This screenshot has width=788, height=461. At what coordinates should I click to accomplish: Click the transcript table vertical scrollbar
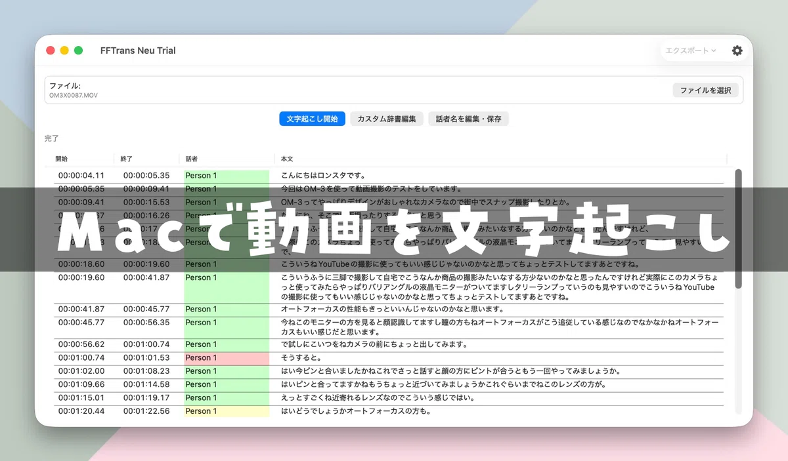coord(738,228)
